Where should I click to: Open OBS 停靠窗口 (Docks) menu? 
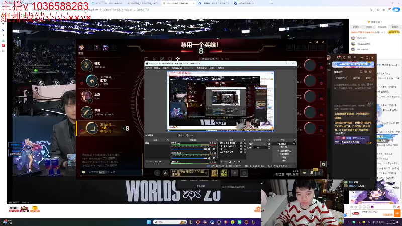coord(177,68)
